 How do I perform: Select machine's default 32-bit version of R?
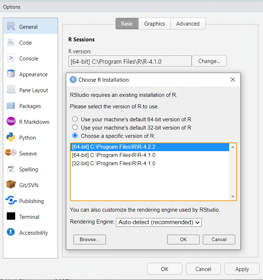75,127
